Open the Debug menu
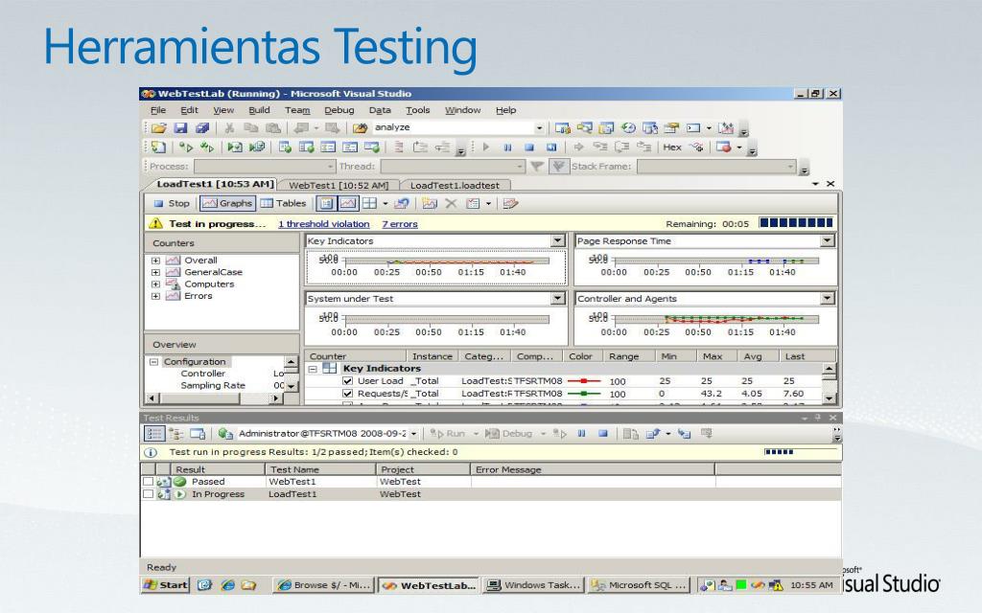The width and height of the screenshot is (982, 613). (x=339, y=110)
